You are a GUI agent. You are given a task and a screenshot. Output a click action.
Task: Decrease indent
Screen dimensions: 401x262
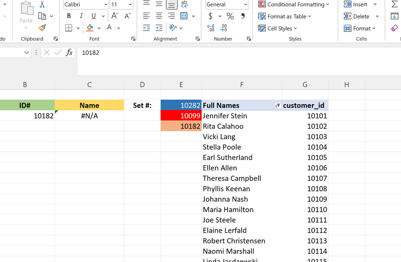click(146, 28)
